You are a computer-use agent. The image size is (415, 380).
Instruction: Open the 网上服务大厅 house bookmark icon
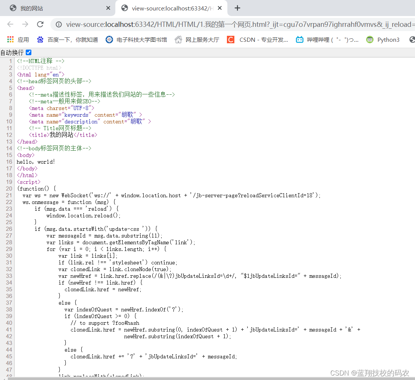[178, 40]
